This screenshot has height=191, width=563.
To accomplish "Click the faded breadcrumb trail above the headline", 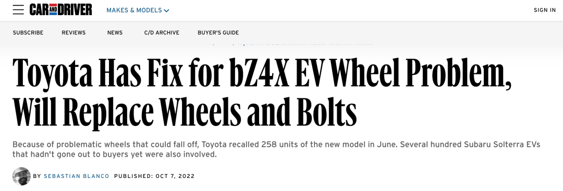I will 286,44.
